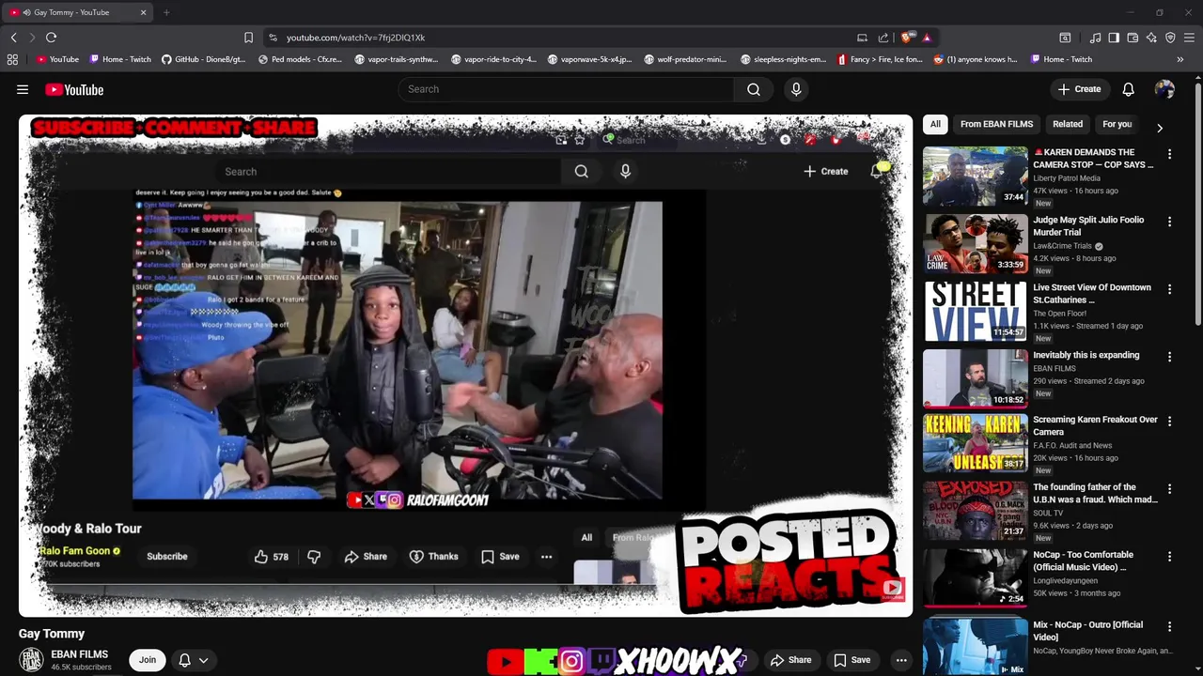Open the STREET VIEW video thumbnail
1203x676 pixels.
[x=976, y=311]
